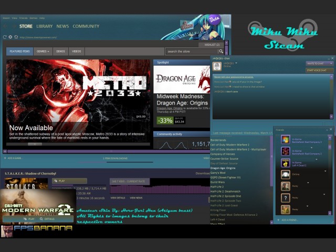The height and width of the screenshot is (252, 336).
Task: Click View News under download graph
Action: tap(136, 198)
